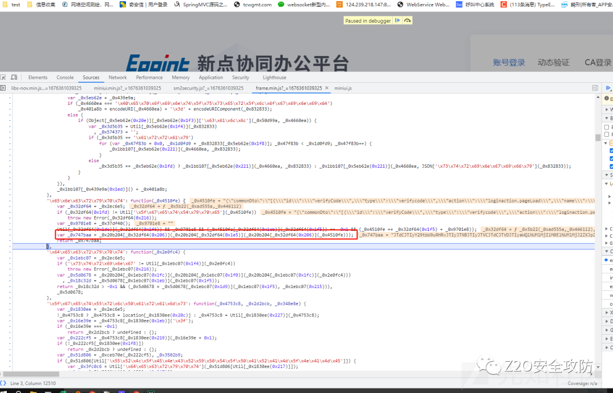613x393 pixels.
Task: Open the Network panel
Action: pyautogui.click(x=117, y=77)
